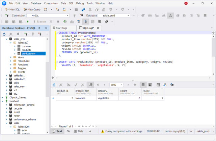Click the New SQL button
This screenshot has width=216, height=141.
coord(12,10)
